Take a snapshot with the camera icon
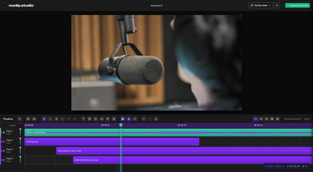This screenshot has height=172, width=313. (x=34, y=119)
